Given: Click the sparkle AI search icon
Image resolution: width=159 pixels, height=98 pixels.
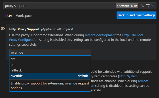Looking at the screenshot, I should pos(142,6).
